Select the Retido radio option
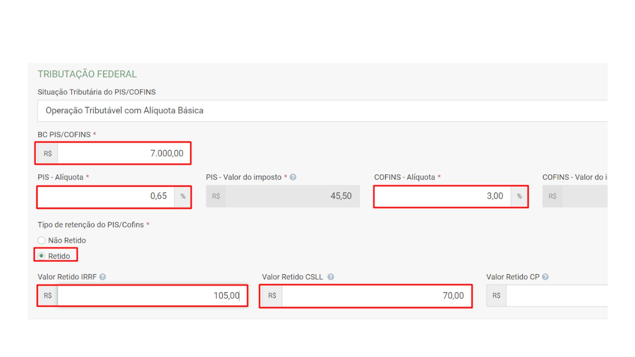Viewport: 635px width, 357px height. tap(41, 256)
